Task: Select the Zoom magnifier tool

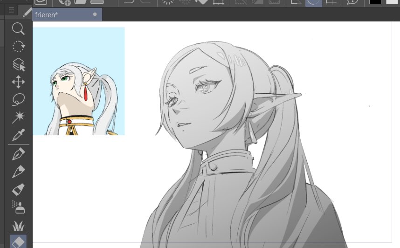Action: 18,28
